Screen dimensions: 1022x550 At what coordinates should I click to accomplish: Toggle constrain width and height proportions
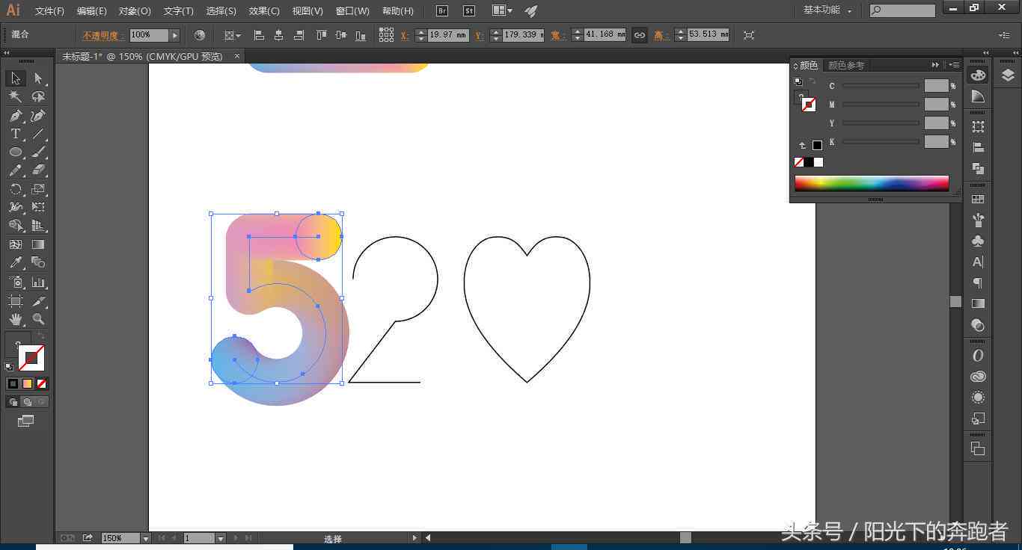(639, 35)
